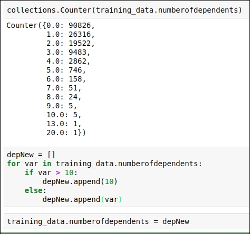Click the 'else:' keyword line
This screenshot has height=234, width=250.
click(x=35, y=190)
